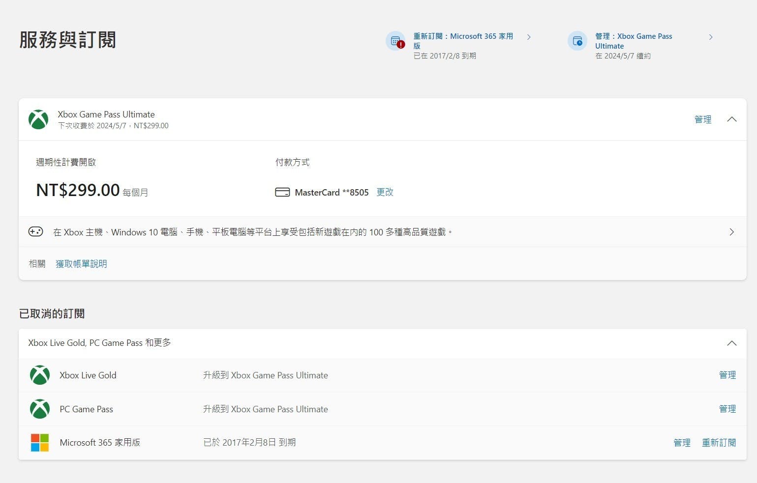757x483 pixels.
Task: Click the Xbox Live Gold, PC Game Pass 和更多 header
Action: (99, 343)
